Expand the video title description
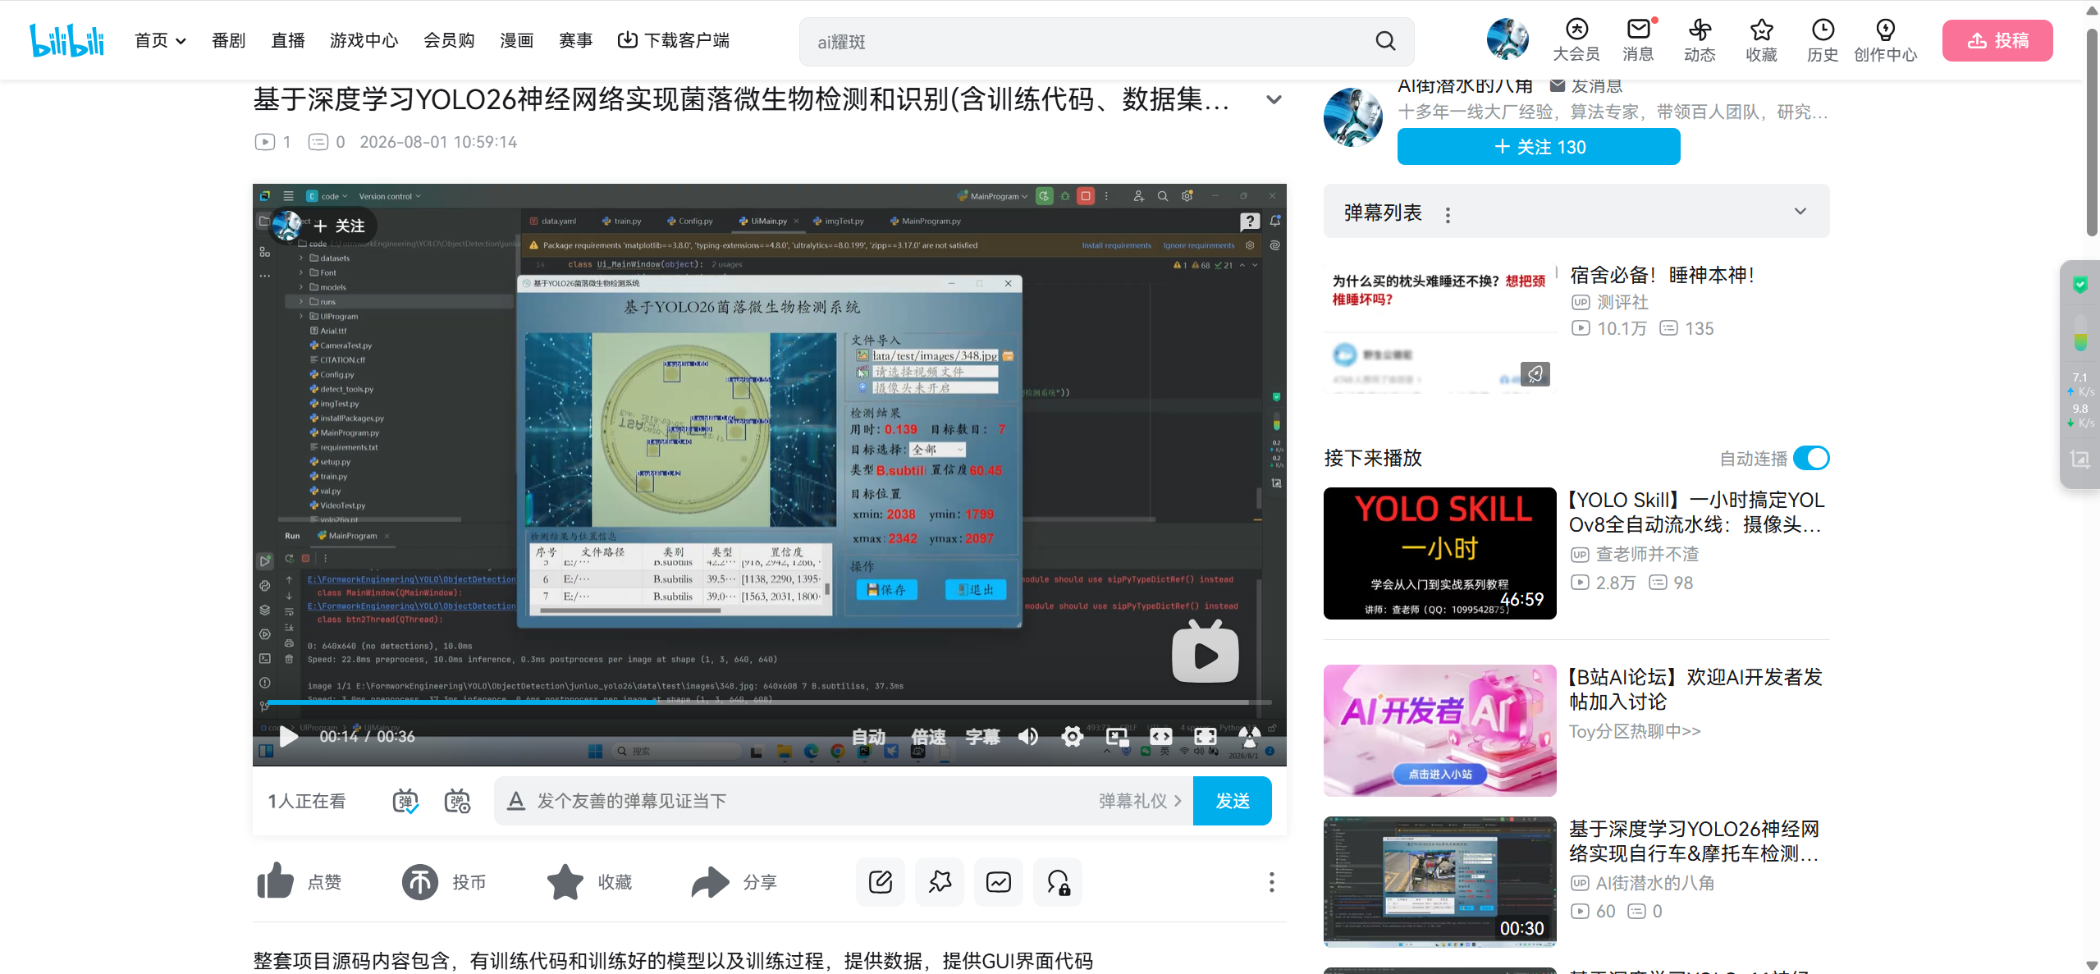Image resolution: width=2100 pixels, height=974 pixels. [1274, 100]
